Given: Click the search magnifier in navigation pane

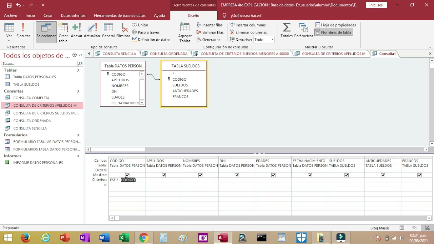Looking at the screenshot, I should pos(80,63).
